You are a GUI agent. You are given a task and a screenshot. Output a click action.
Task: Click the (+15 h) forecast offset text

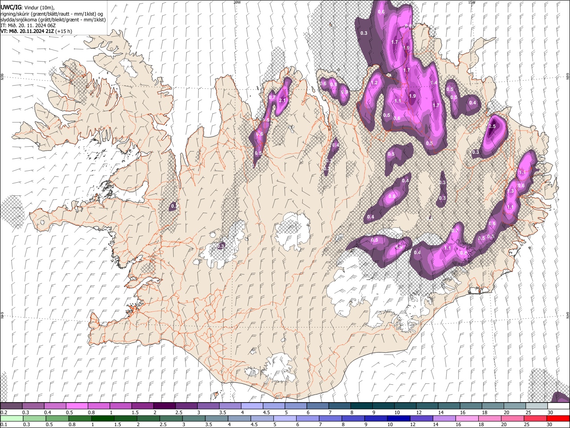tap(64, 31)
